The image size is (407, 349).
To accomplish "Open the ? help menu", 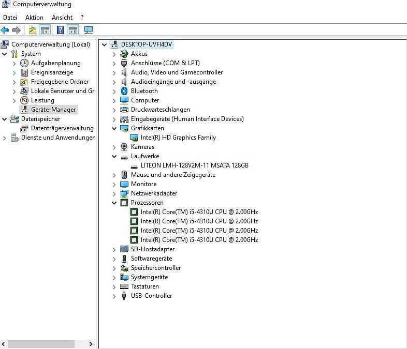I will pyautogui.click(x=82, y=18).
